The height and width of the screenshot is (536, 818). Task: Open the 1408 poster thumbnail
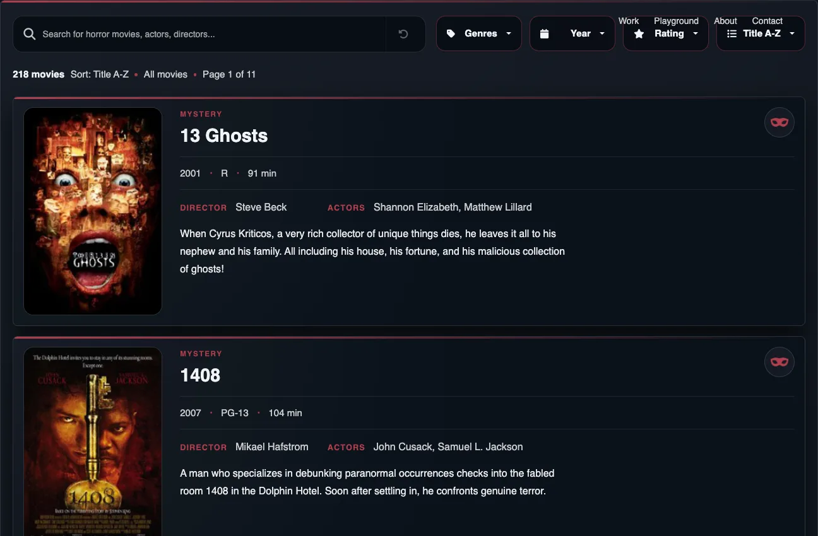click(93, 441)
